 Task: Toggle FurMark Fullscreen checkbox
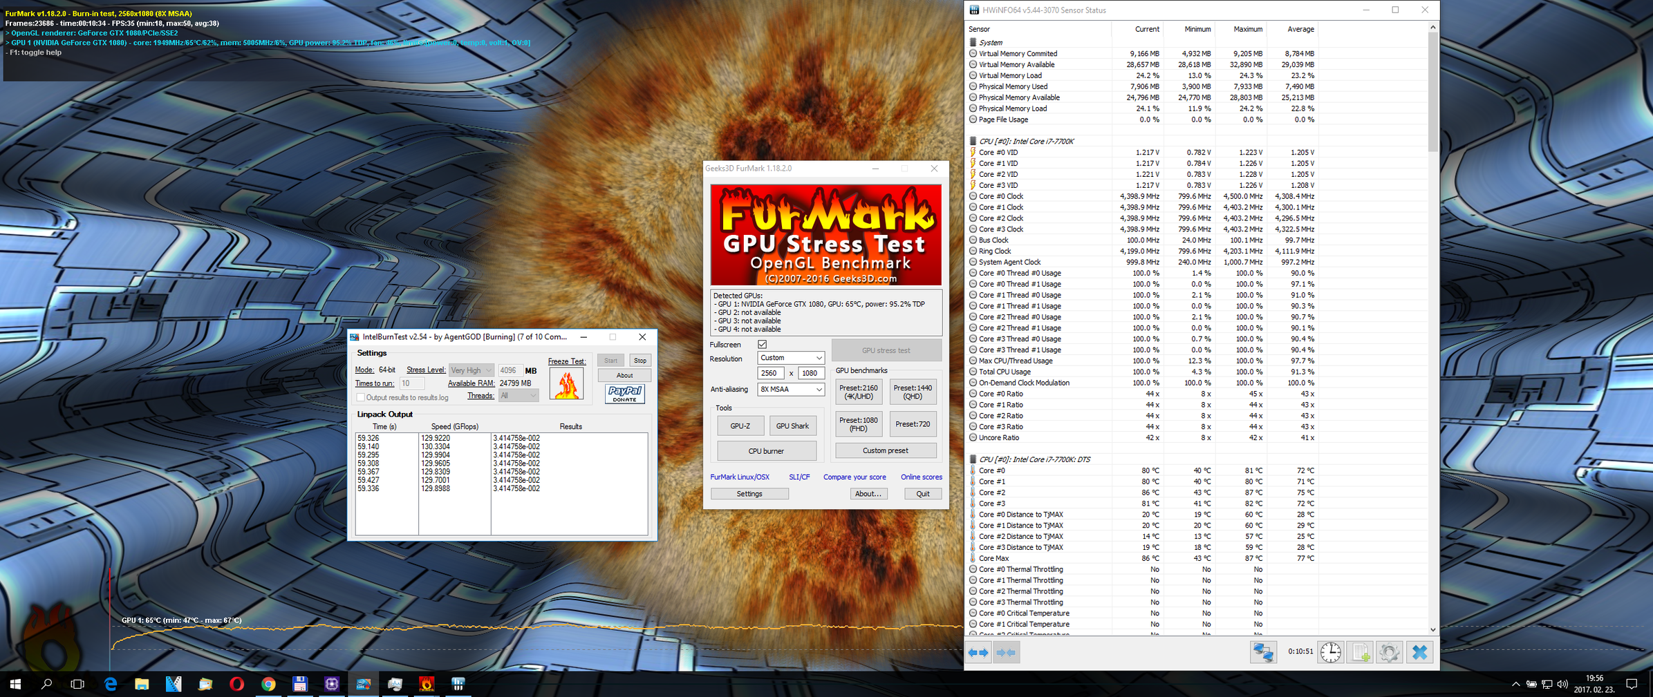coord(762,344)
